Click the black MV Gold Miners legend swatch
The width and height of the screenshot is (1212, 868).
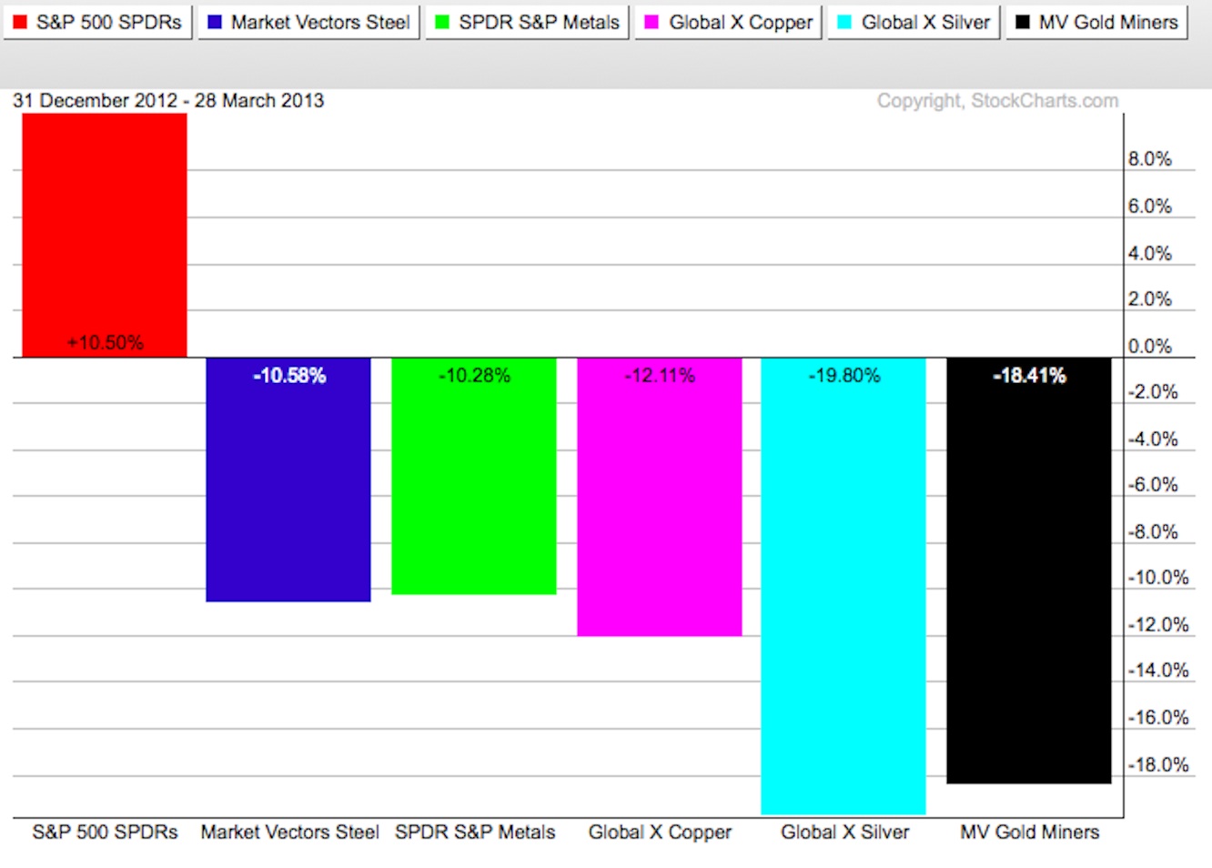(1022, 22)
